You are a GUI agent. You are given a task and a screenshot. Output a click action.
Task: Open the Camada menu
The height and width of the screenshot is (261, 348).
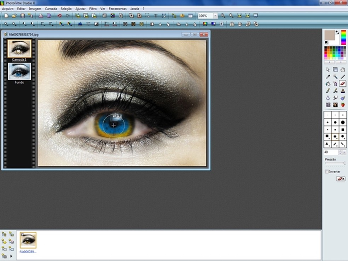tap(51, 8)
